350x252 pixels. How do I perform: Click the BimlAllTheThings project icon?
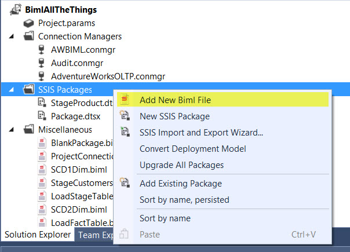16,10
